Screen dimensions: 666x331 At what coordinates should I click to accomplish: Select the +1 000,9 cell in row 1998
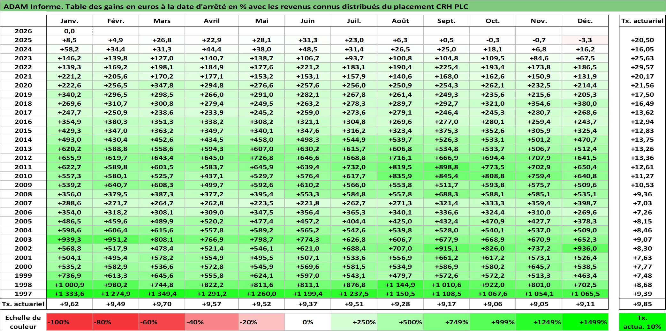(70, 285)
